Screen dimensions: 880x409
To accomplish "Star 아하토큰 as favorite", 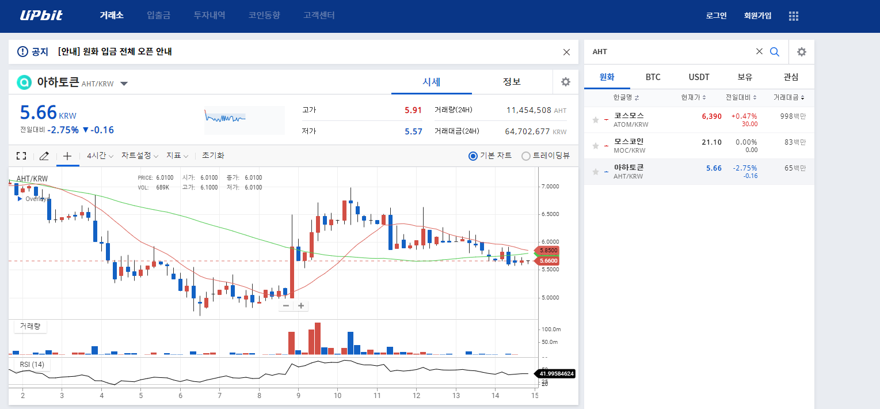I will (596, 172).
